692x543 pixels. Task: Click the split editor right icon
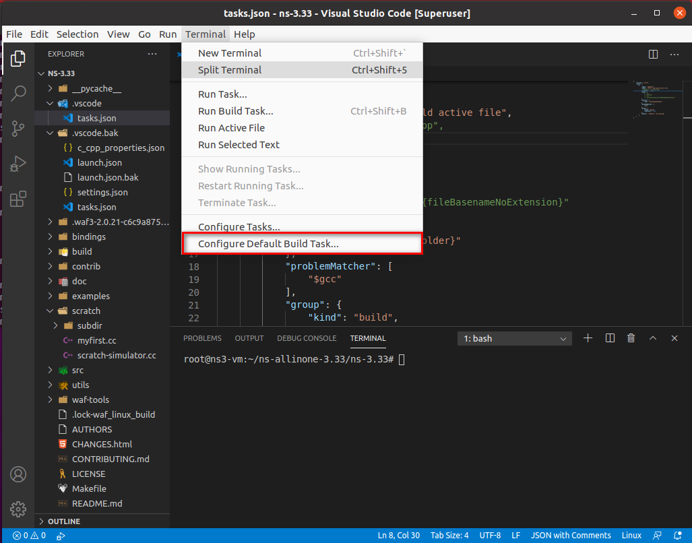tap(653, 55)
